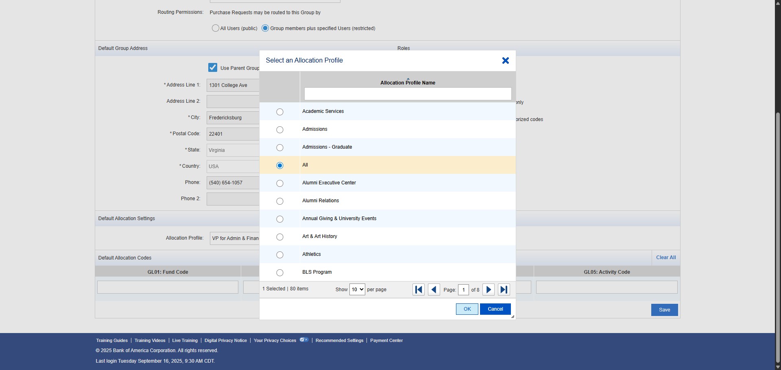
Task: Open the Training Videos footer link
Action: coord(150,340)
